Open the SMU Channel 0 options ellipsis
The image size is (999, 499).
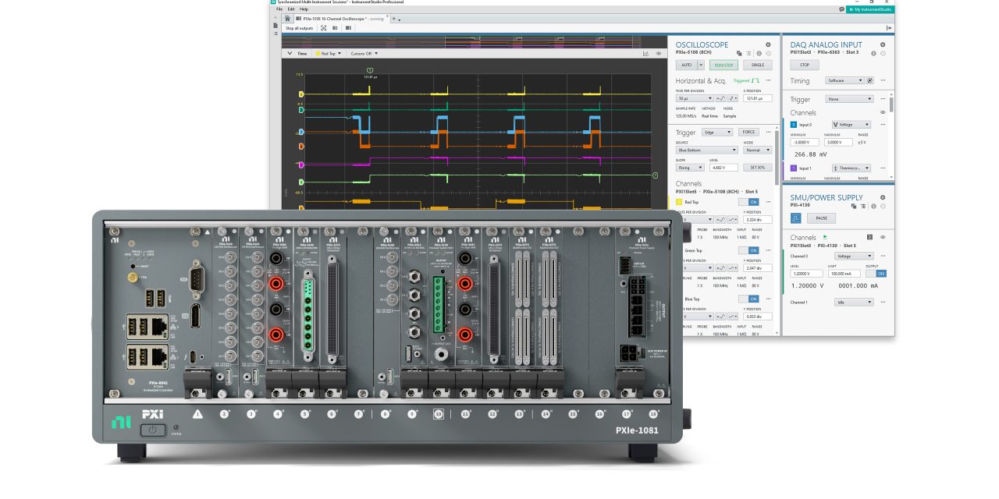point(883,256)
